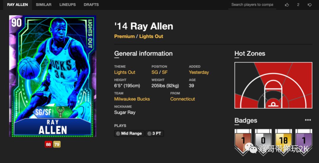This screenshot has height=163, width=319.
Task: Click the Sugar Ray nickname text
Action: pos(125,113)
